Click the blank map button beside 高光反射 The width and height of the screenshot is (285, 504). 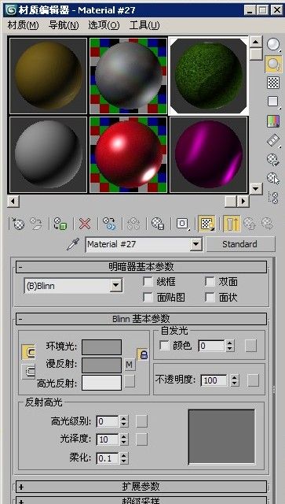130,381
